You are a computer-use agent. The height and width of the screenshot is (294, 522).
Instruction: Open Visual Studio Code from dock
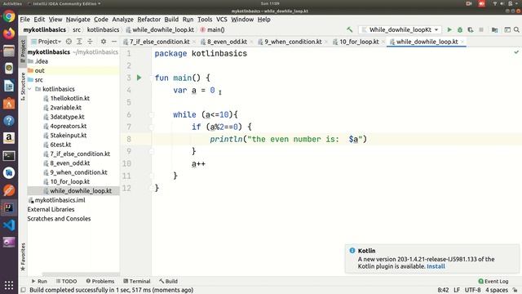pos(9,225)
